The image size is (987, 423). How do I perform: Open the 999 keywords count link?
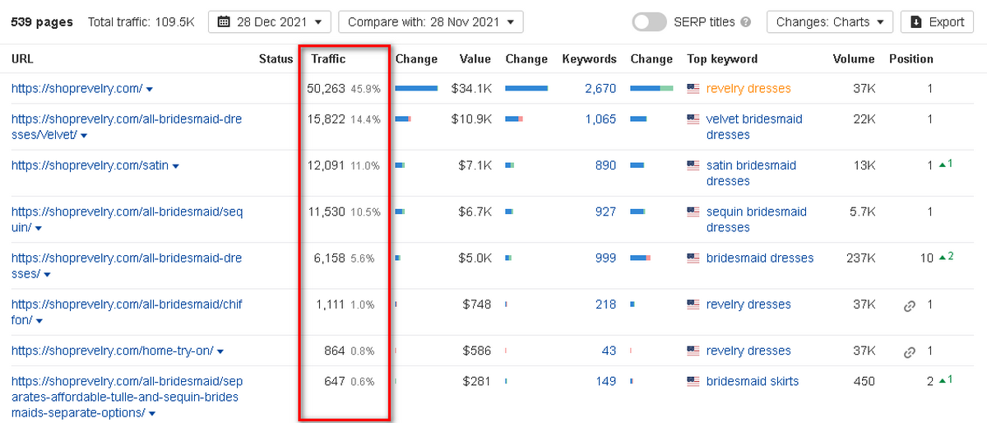click(605, 258)
